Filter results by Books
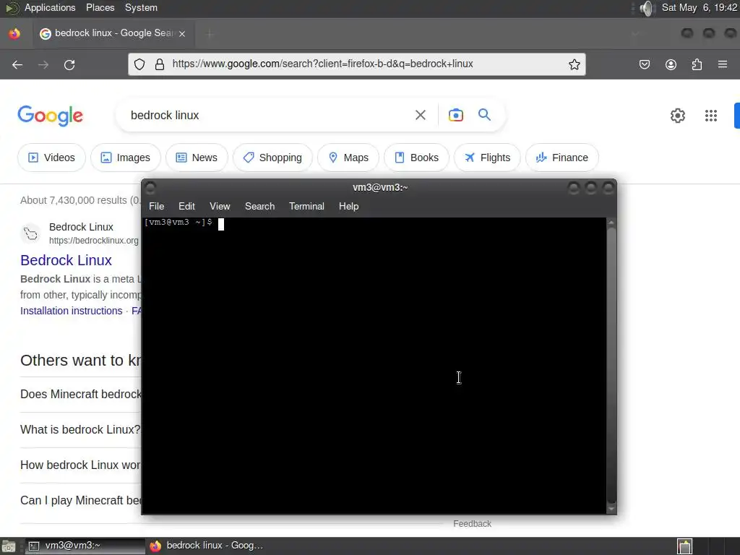The image size is (740, 555). [x=417, y=158]
